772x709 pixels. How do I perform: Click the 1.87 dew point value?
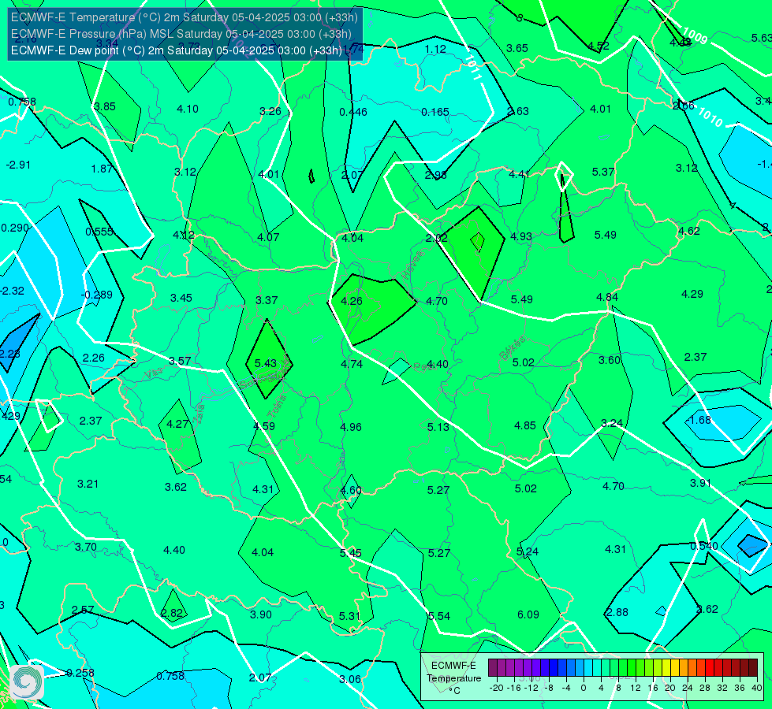102,169
